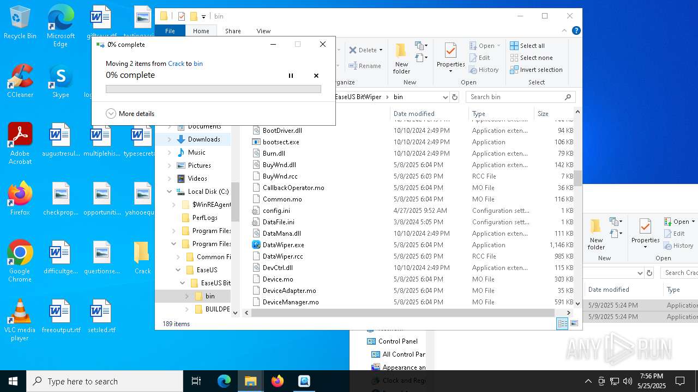Select the bootsect.exe file

click(281, 142)
